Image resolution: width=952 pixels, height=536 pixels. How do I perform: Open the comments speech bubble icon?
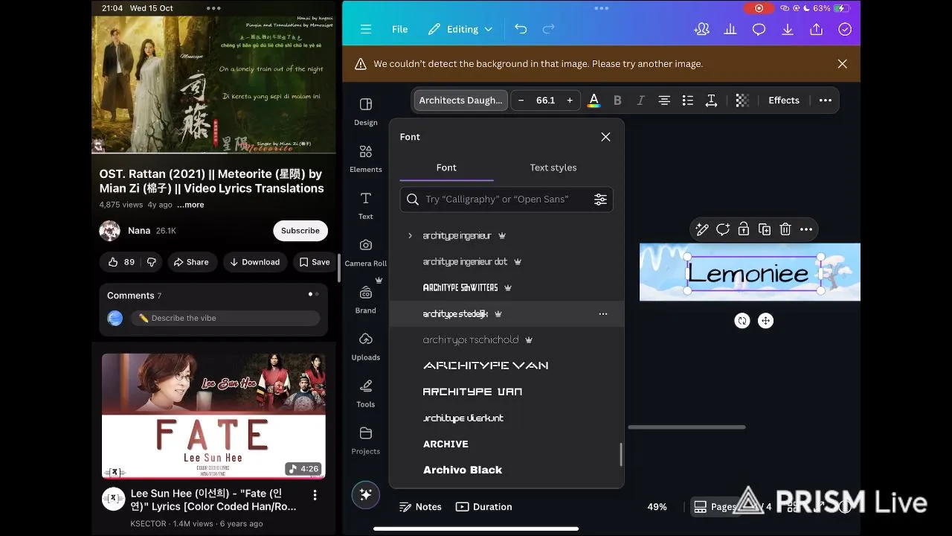tap(759, 29)
